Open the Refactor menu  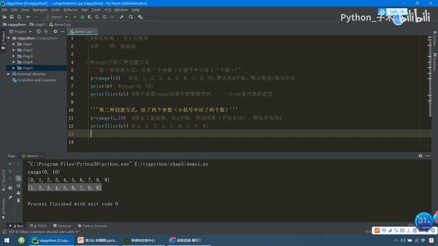[x=70, y=10]
